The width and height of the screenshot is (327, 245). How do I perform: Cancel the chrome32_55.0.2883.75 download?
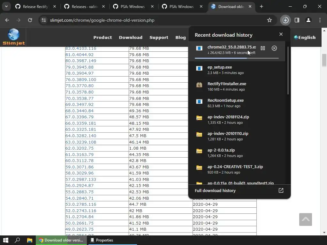coord(274,48)
